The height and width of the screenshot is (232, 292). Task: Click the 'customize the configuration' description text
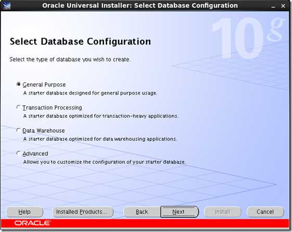104,162
